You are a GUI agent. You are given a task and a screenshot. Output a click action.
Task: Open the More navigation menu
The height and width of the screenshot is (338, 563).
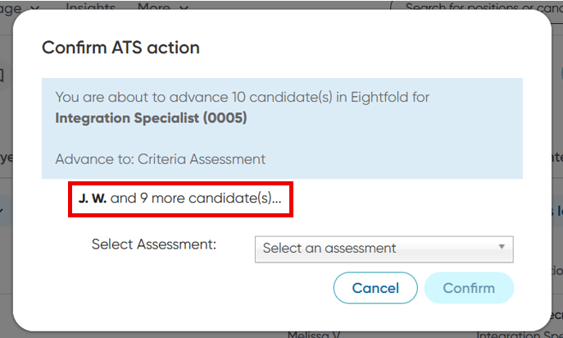156,7
